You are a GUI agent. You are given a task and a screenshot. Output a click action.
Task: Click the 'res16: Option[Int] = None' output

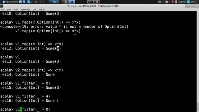coord(27,101)
